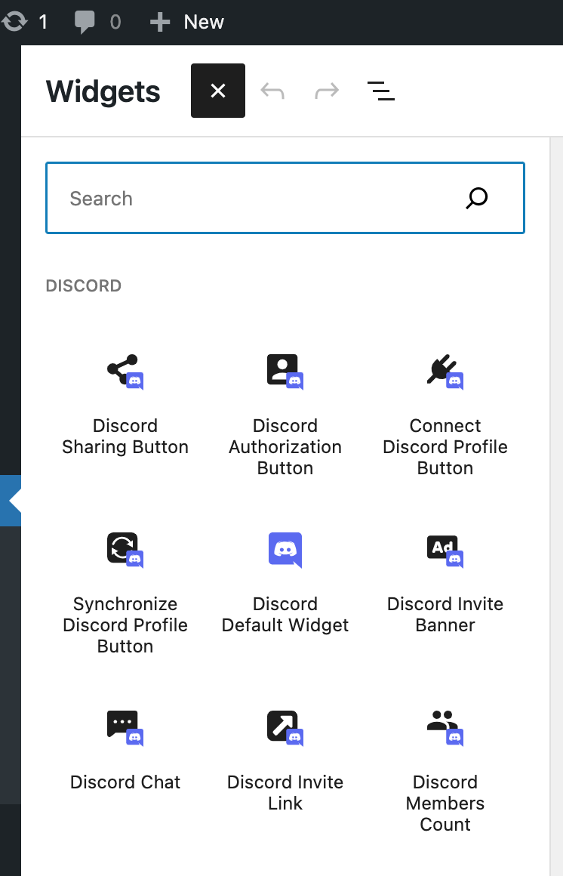Open comments bubble in admin bar
Viewport: 563px width, 876px height.
pyautogui.click(x=86, y=22)
